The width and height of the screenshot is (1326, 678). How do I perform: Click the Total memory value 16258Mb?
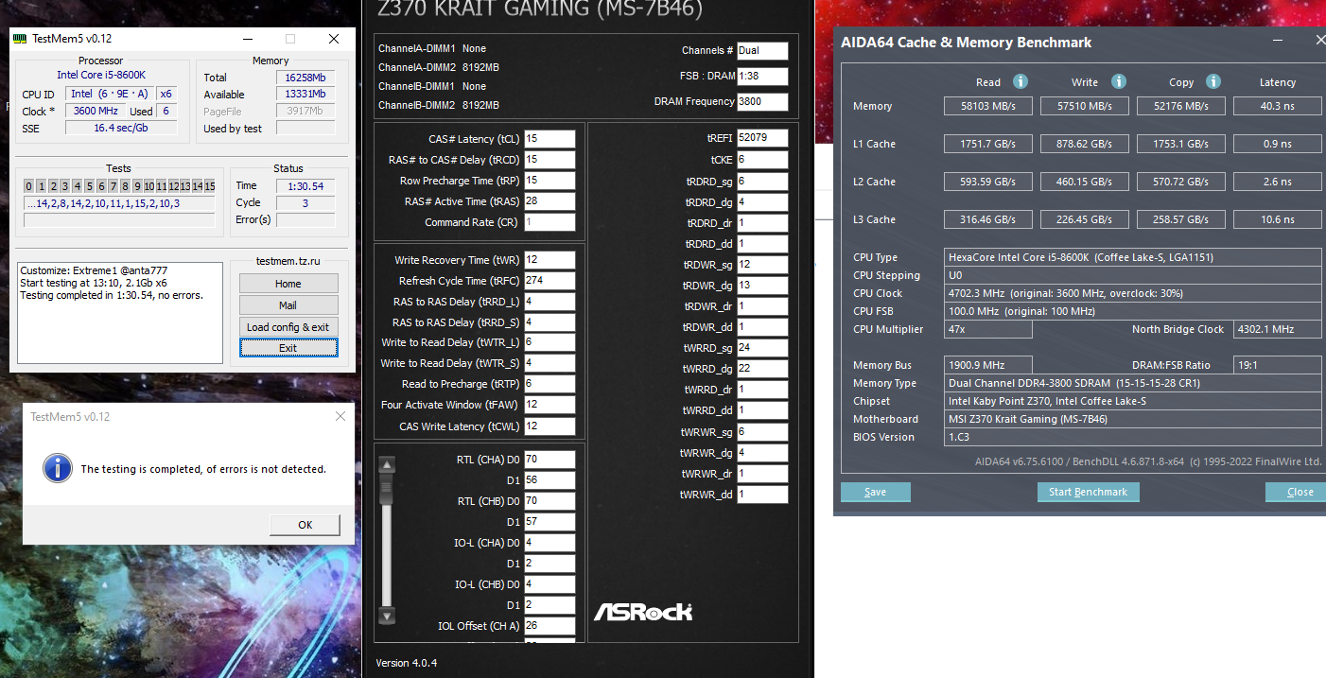[305, 78]
